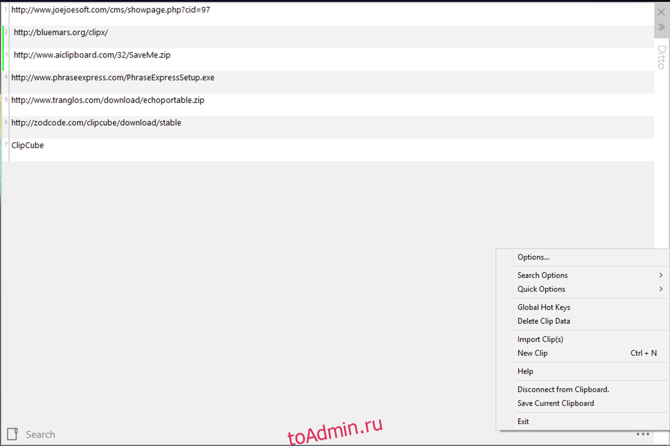Viewport: 670px width, 446px height.
Task: Select the bluemars.org/clipx clip
Action: pyautogui.click(x=328, y=37)
